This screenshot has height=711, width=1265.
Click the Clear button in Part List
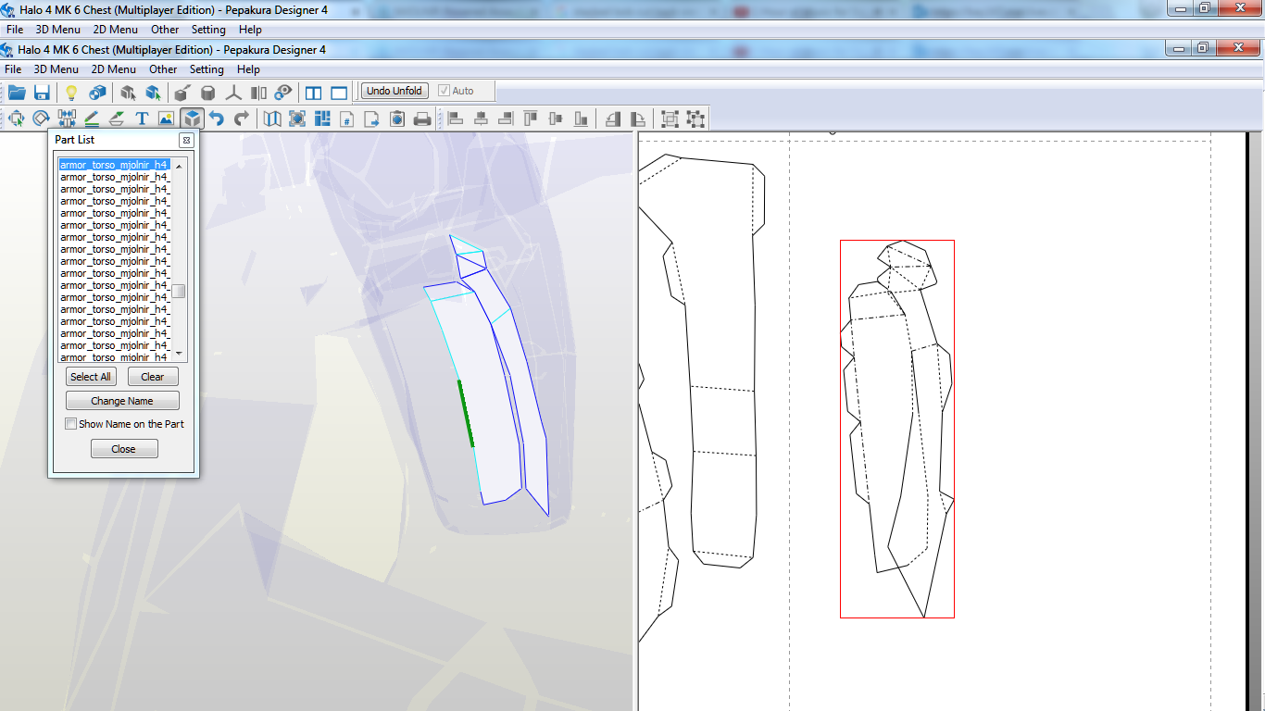tap(153, 377)
